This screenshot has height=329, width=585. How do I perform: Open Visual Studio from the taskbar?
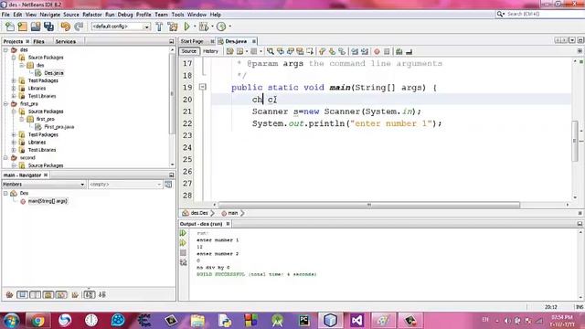(357, 321)
